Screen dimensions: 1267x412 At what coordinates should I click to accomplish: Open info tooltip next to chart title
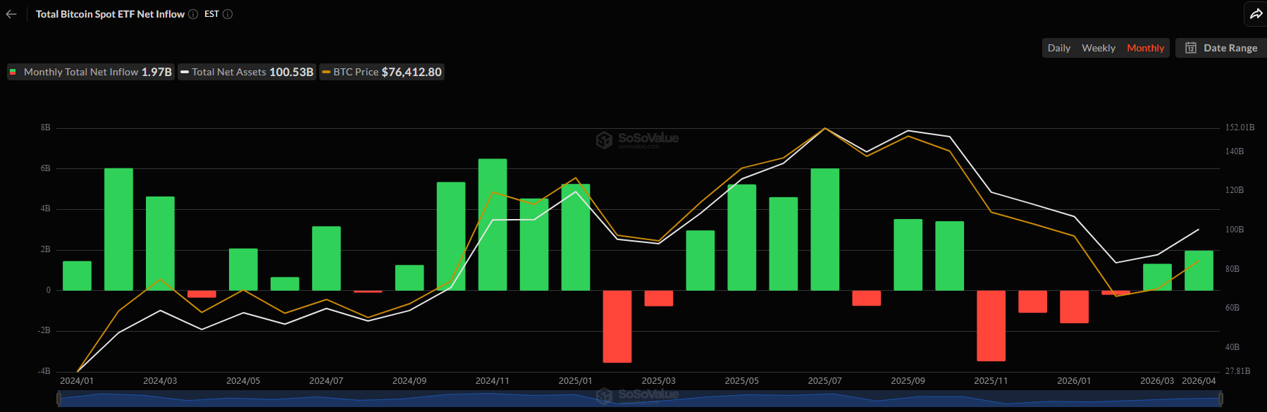(193, 14)
